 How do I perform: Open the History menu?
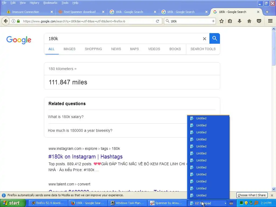coord(34,3)
